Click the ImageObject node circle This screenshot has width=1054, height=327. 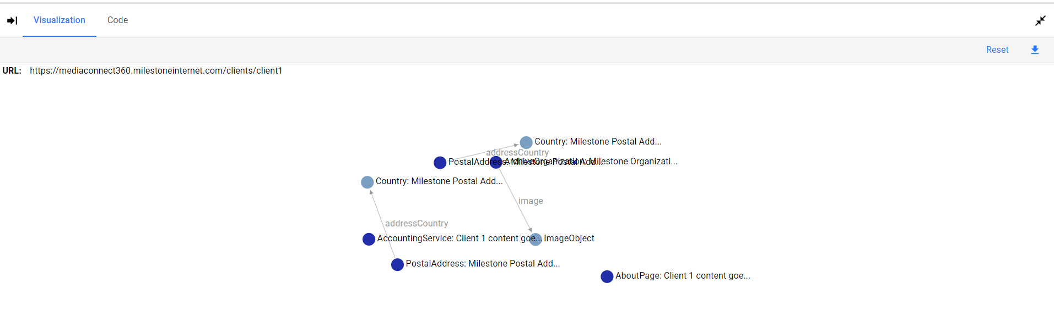[x=536, y=239]
